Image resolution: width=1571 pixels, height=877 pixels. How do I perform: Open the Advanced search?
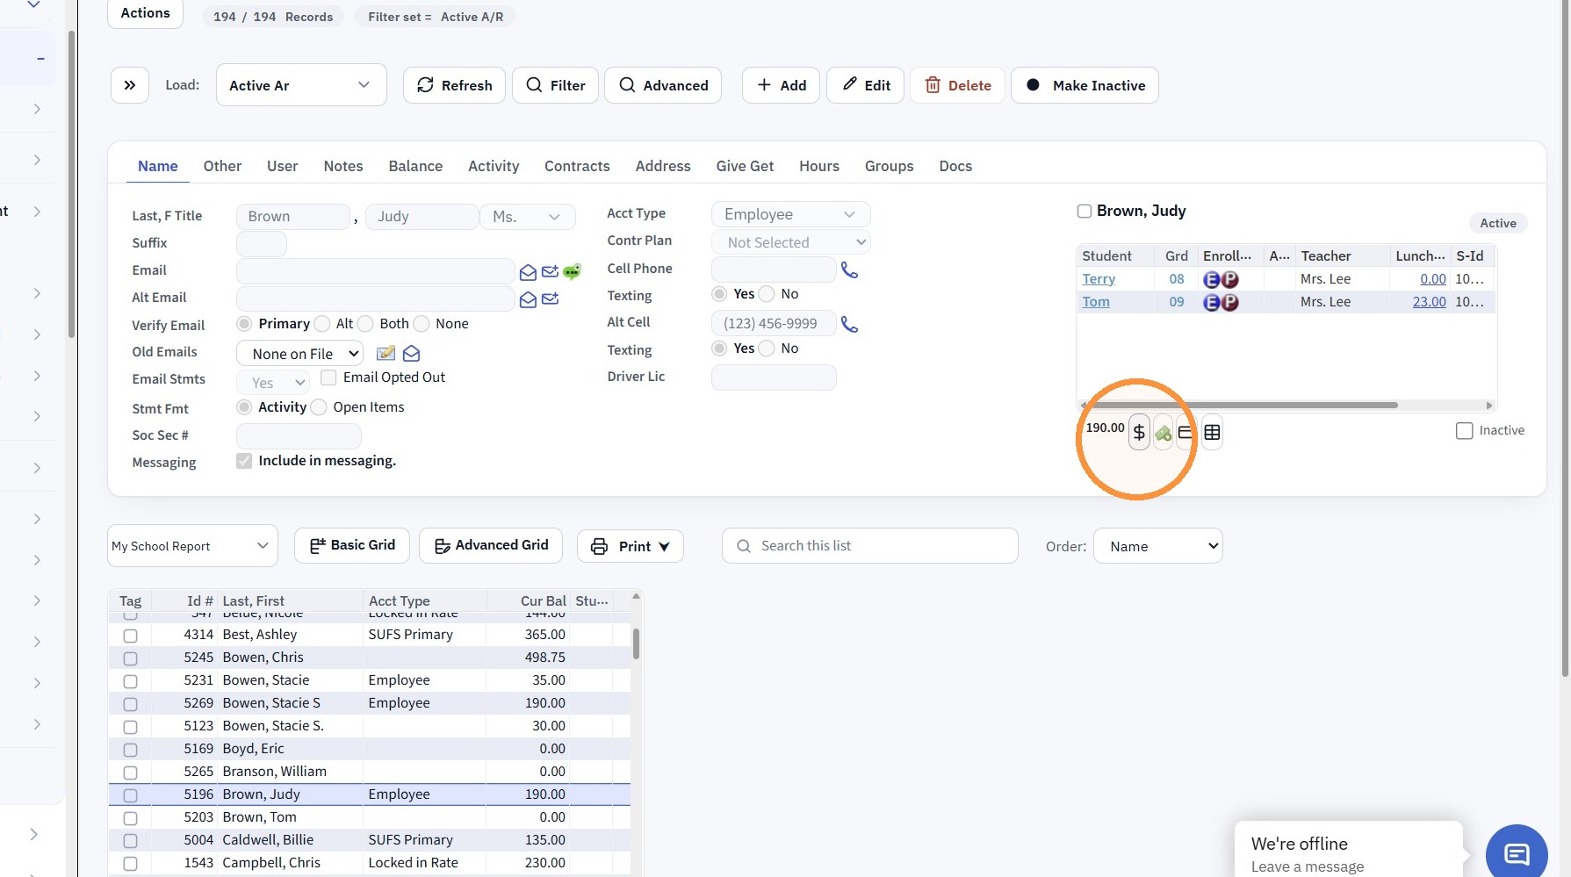(663, 85)
